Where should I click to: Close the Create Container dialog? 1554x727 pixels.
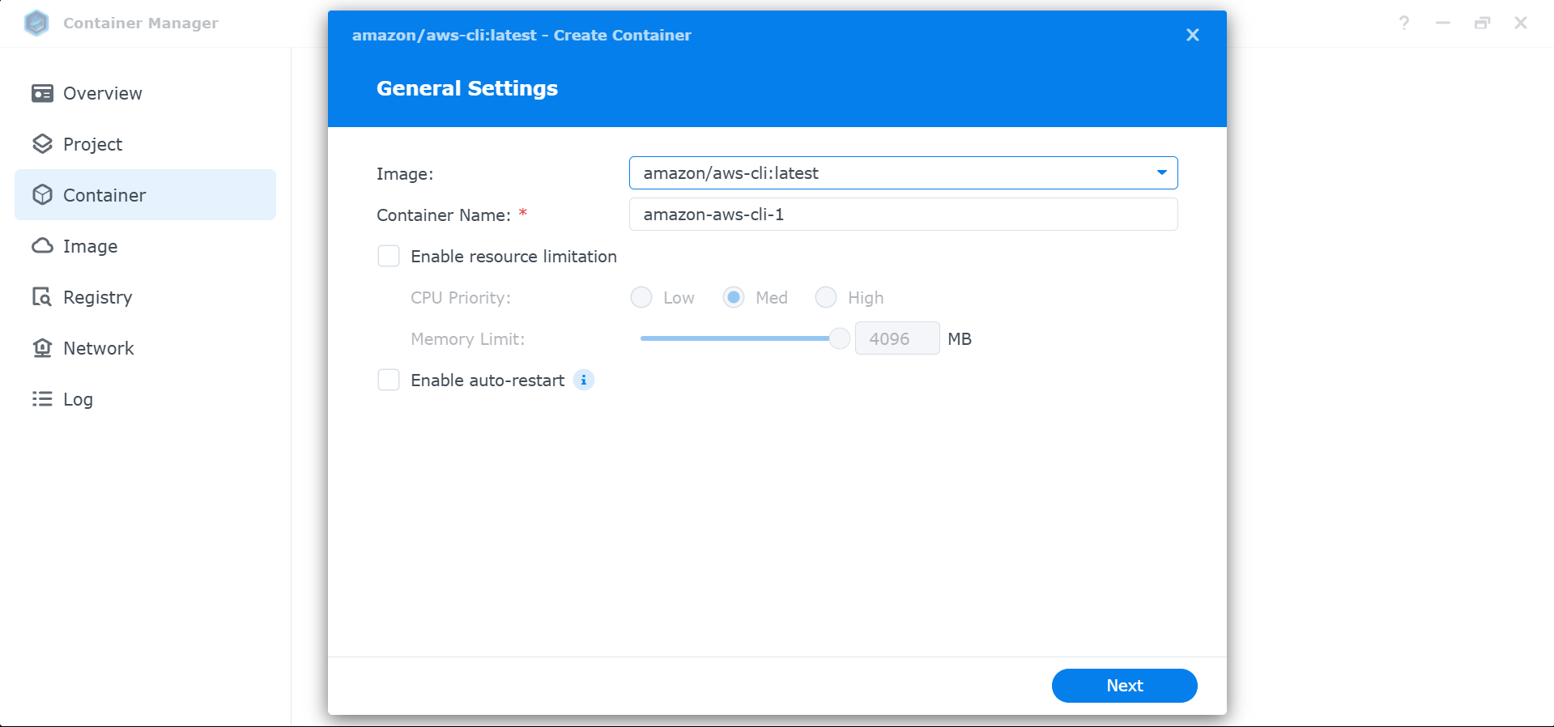[1193, 35]
